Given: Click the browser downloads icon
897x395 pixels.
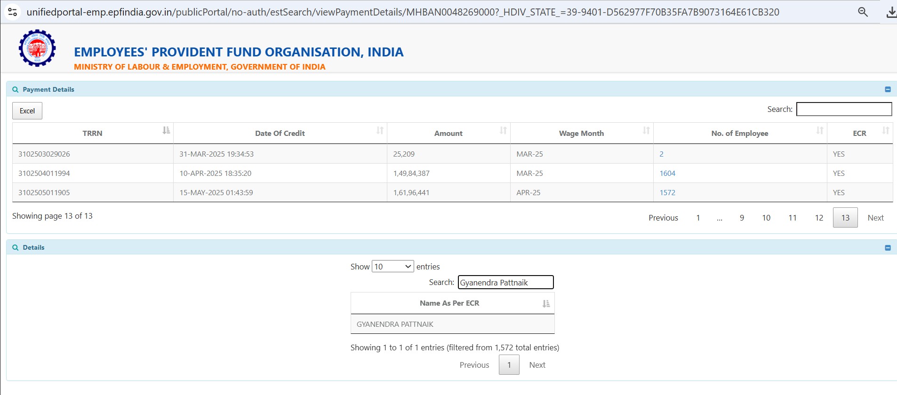Looking at the screenshot, I should tap(891, 12).
